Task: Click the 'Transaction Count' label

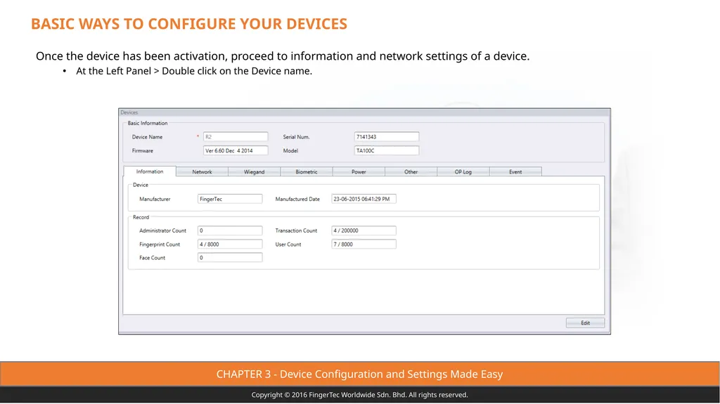Action: [296, 230]
